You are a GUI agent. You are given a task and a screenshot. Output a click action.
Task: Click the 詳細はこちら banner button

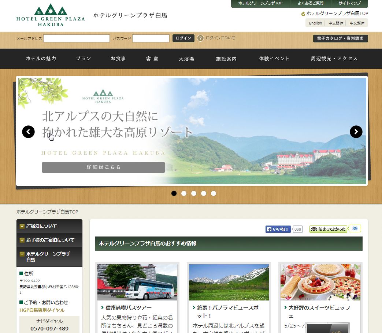(103, 167)
